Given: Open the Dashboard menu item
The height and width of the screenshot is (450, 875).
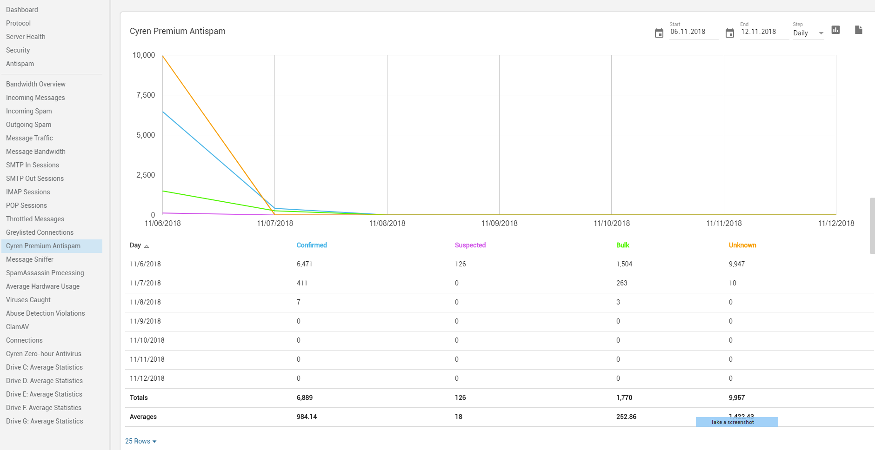Looking at the screenshot, I should click(x=22, y=10).
